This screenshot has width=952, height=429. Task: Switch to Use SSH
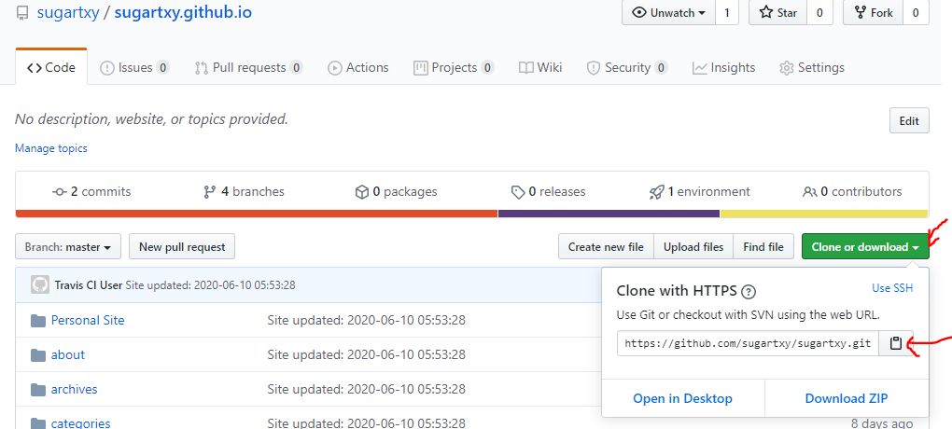pyautogui.click(x=892, y=288)
